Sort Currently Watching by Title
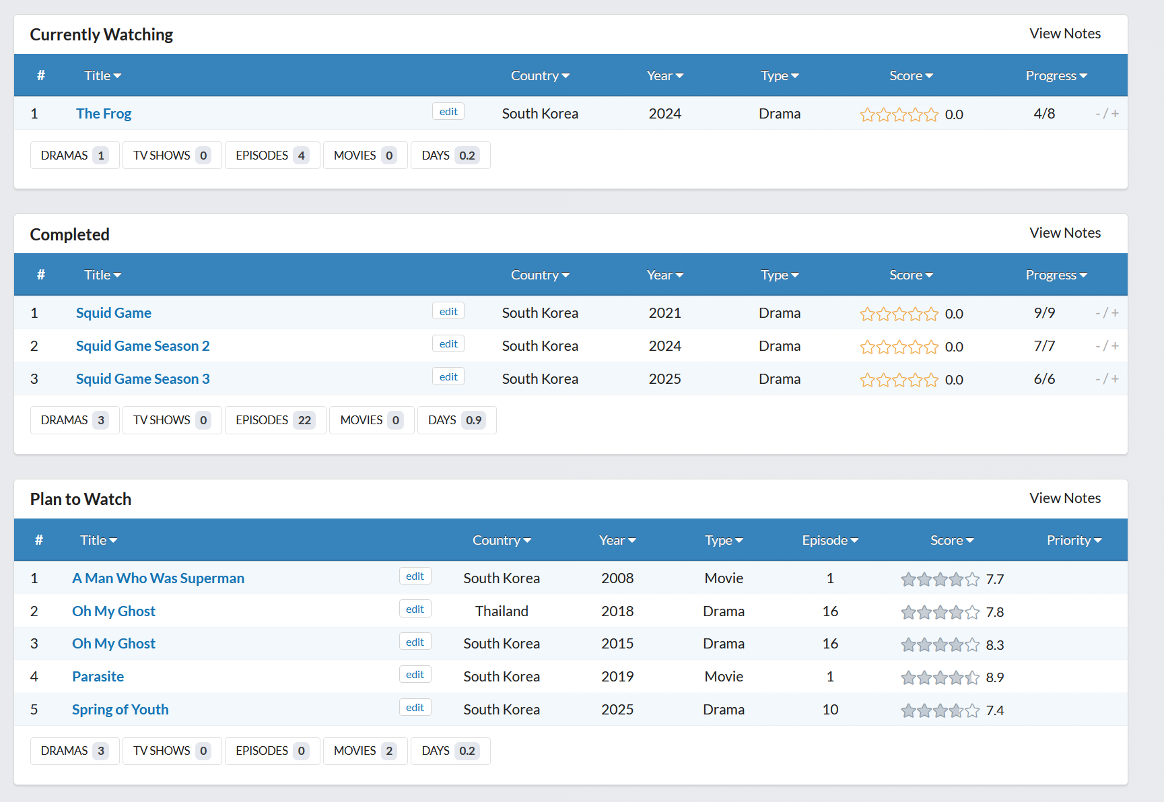 102,75
